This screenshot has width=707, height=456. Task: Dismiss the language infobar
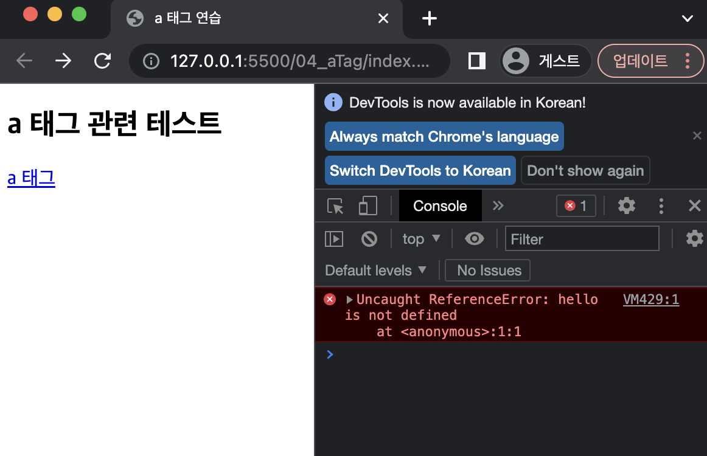[697, 136]
